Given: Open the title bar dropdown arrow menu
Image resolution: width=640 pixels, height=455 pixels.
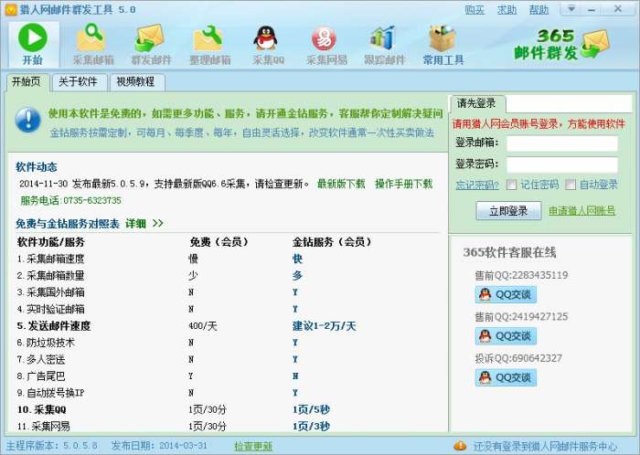Looking at the screenshot, I should [571, 9].
